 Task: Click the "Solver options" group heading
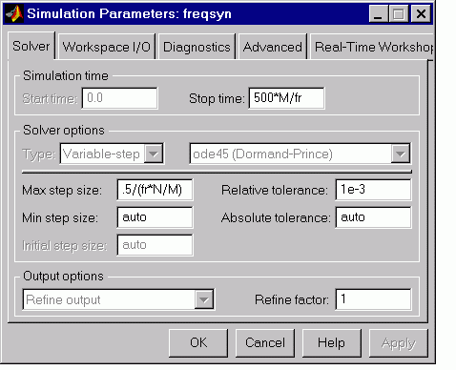64,131
